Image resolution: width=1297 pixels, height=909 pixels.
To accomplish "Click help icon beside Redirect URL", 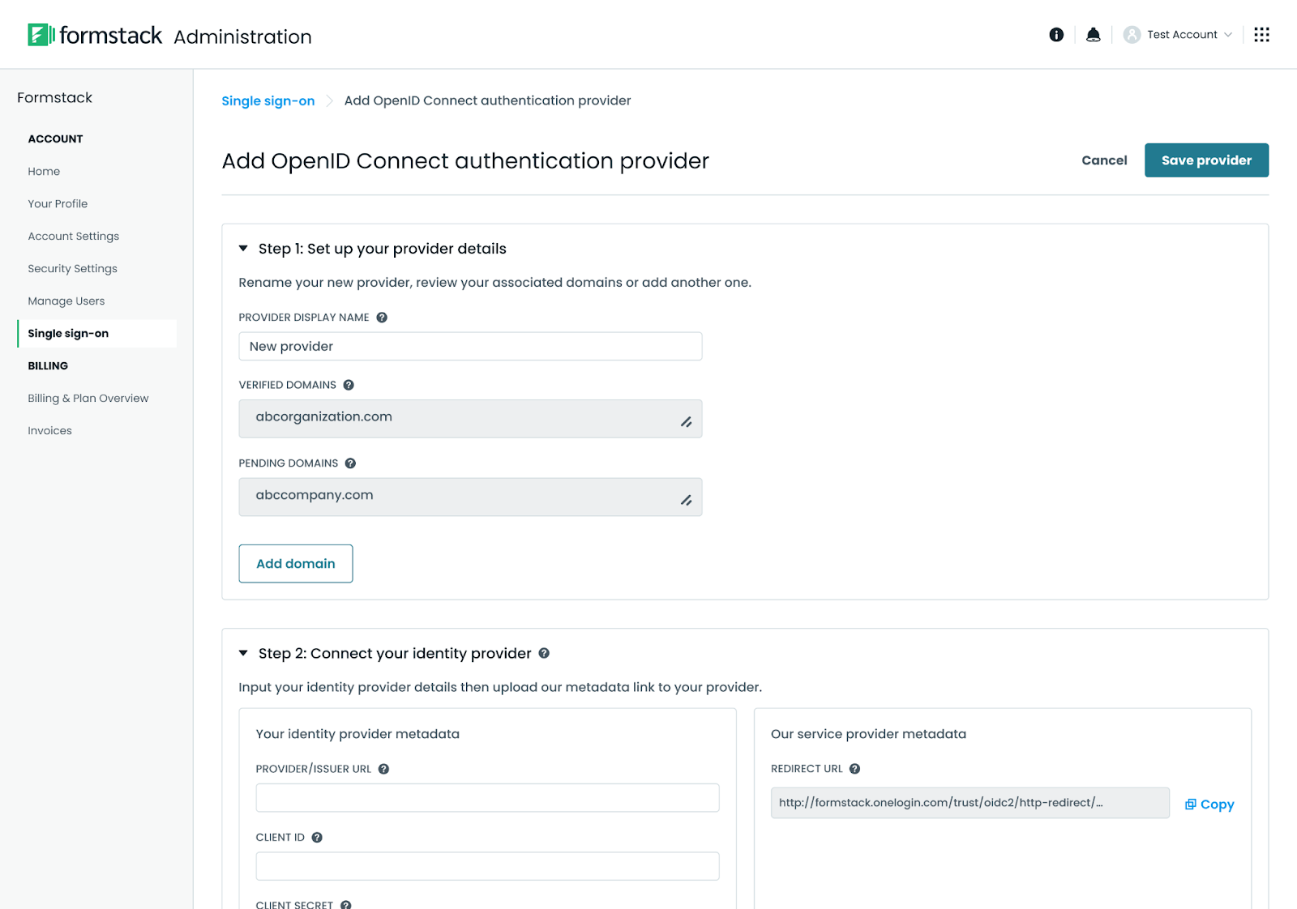I will click(854, 769).
